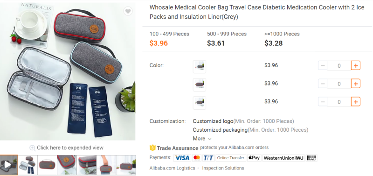The width and height of the screenshot is (373, 176).
Task: Click the Trade Assurance shield icon
Action: coord(152,148)
